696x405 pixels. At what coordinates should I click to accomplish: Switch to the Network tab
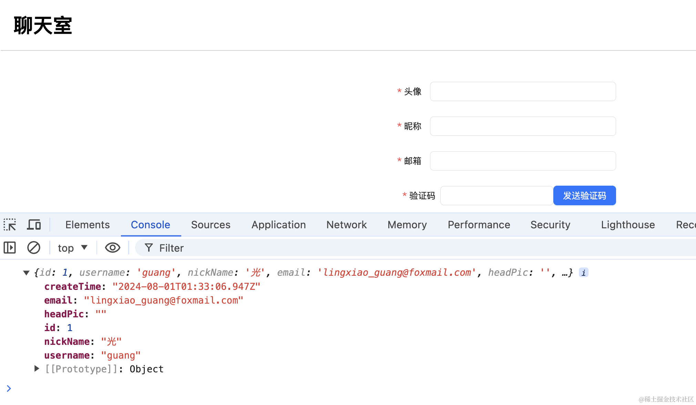tap(346, 225)
